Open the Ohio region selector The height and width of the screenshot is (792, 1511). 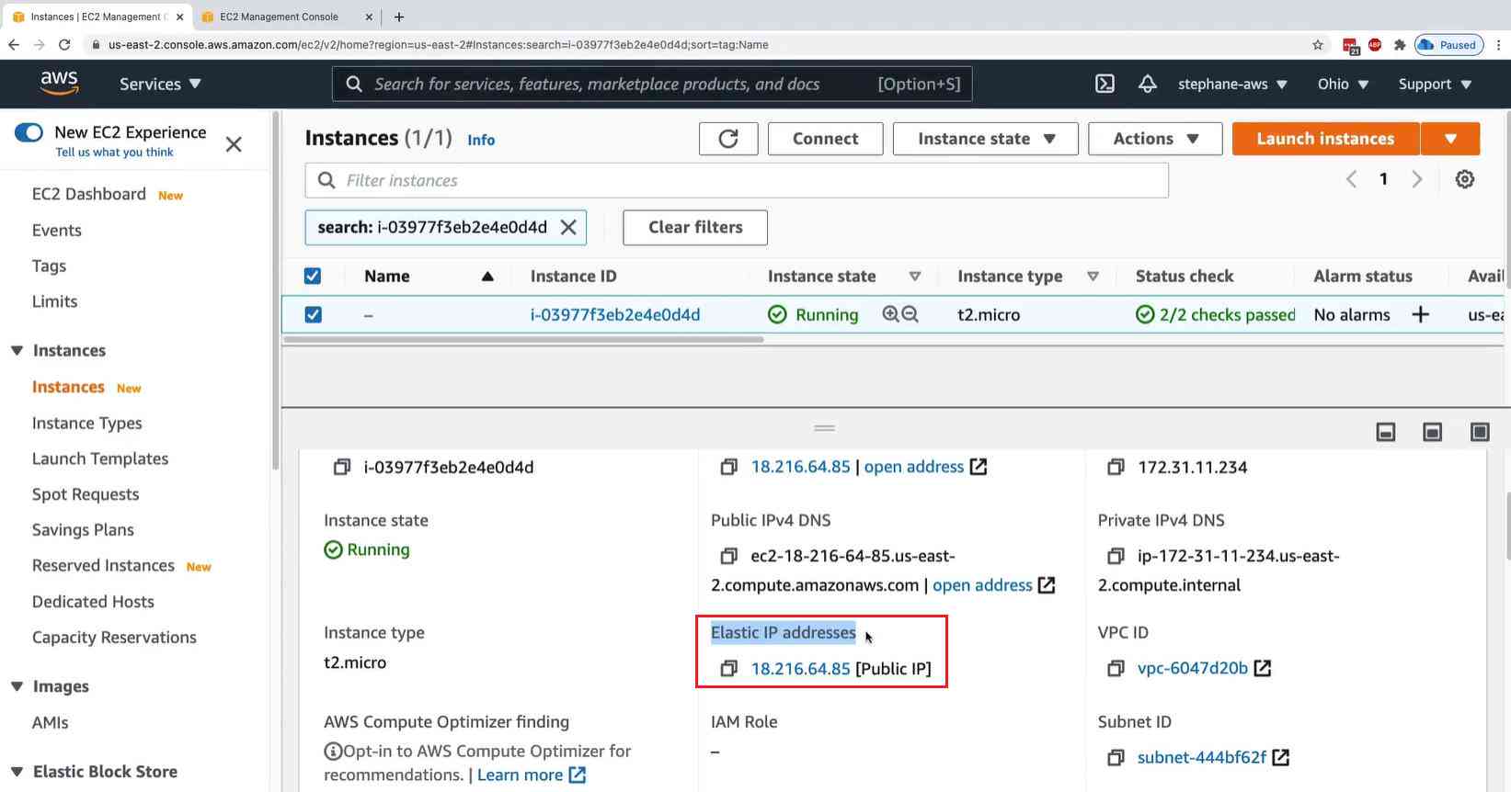(x=1343, y=84)
